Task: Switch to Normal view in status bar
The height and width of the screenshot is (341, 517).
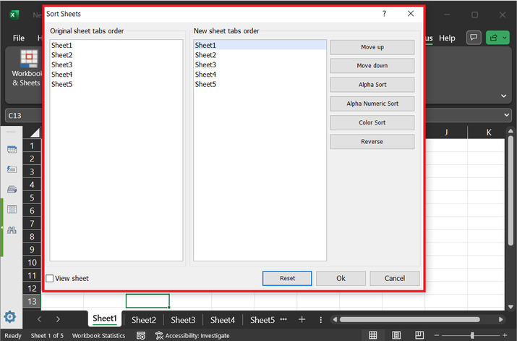Action: coord(373,335)
